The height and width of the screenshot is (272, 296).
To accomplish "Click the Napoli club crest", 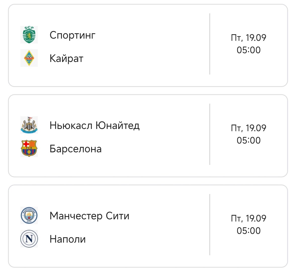I will [x=29, y=239].
